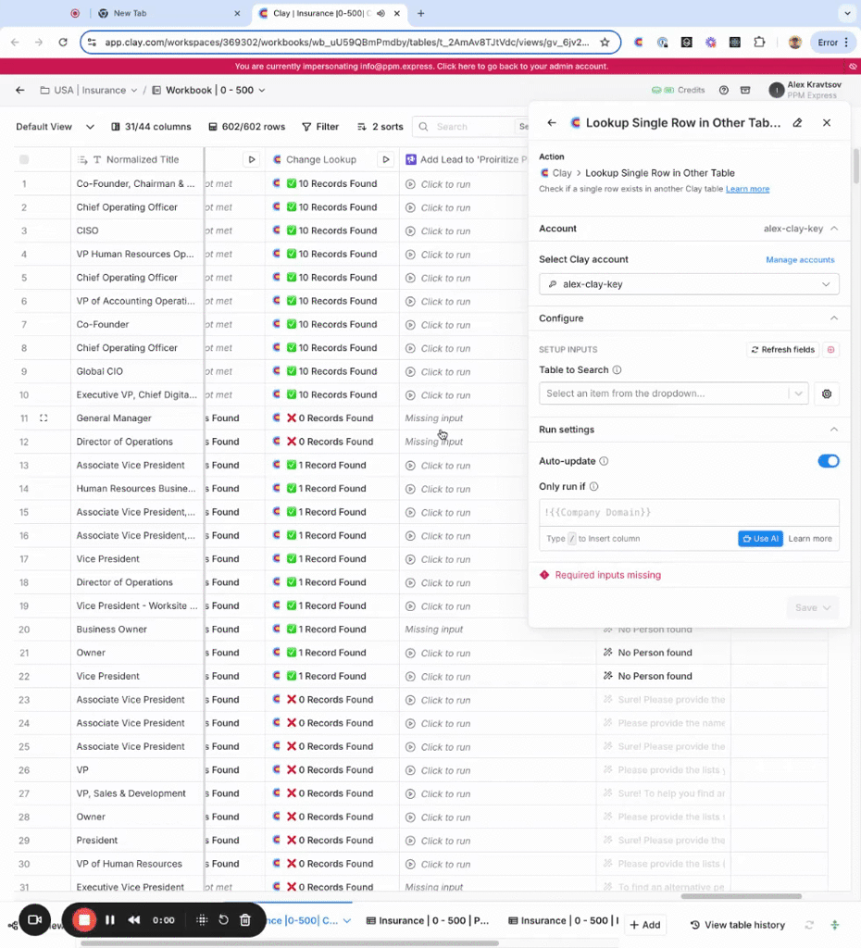Click the help question mark icon near Credits
Viewport: 861px width, 948px height.
pyautogui.click(x=723, y=90)
